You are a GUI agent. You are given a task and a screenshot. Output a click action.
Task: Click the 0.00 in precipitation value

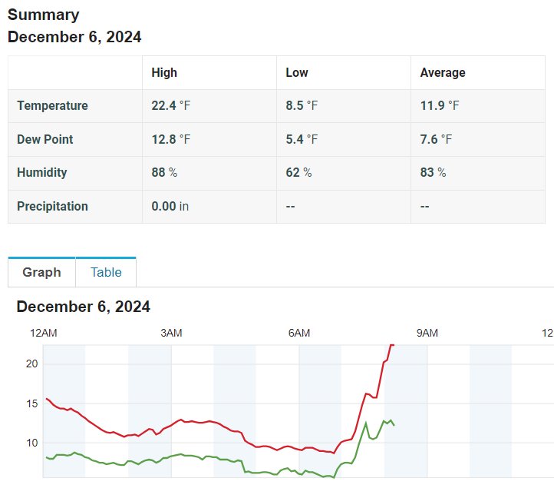(170, 206)
